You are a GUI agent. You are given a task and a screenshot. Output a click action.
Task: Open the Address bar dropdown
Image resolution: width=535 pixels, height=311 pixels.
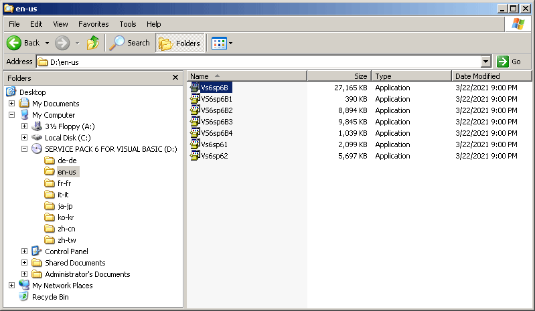tap(486, 62)
